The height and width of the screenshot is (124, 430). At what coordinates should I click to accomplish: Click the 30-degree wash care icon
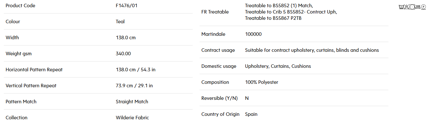401,7
